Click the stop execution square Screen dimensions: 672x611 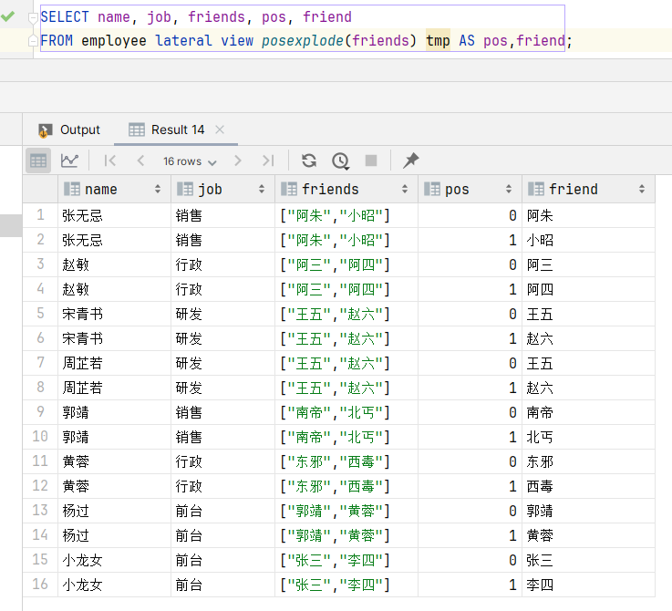(x=371, y=161)
